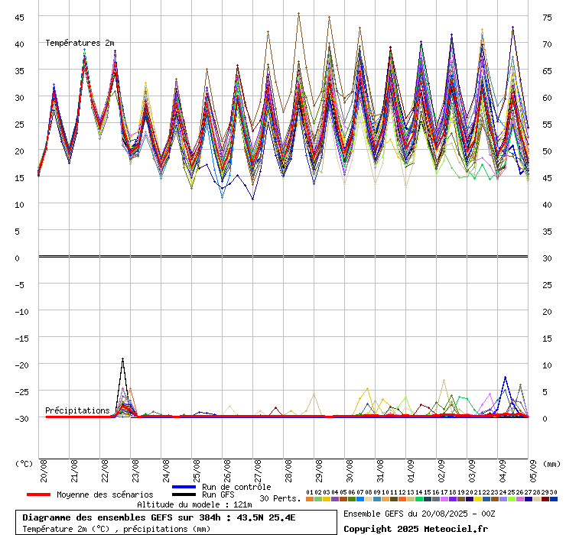Image resolution: width=566 pixels, height=535 pixels.
Task: Click the orange perturbation 01 legend swatch
Action: [x=310, y=499]
